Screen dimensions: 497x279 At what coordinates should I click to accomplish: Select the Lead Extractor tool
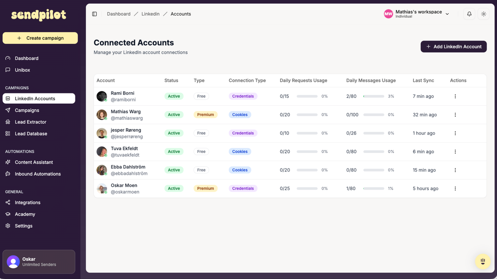(31, 122)
